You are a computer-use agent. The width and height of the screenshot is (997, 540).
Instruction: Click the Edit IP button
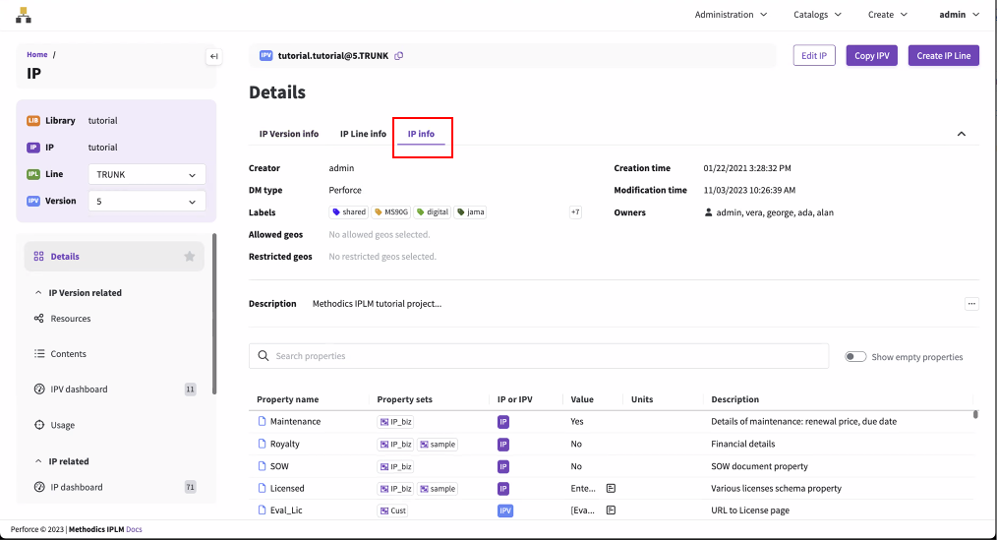pyautogui.click(x=814, y=56)
